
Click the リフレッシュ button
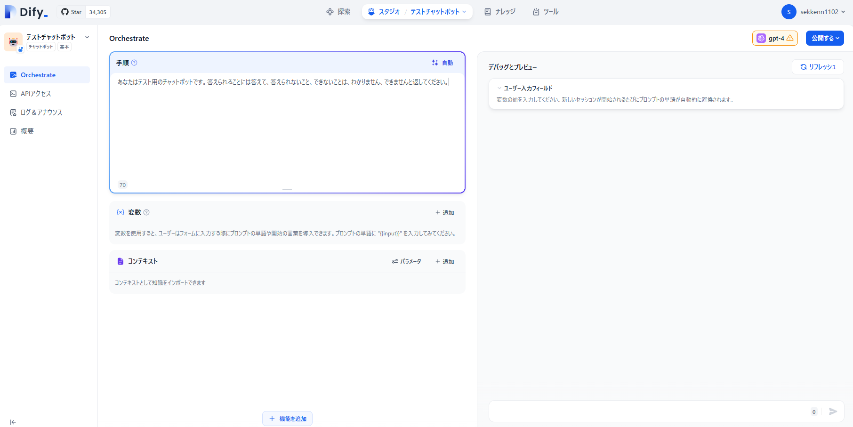(x=818, y=67)
